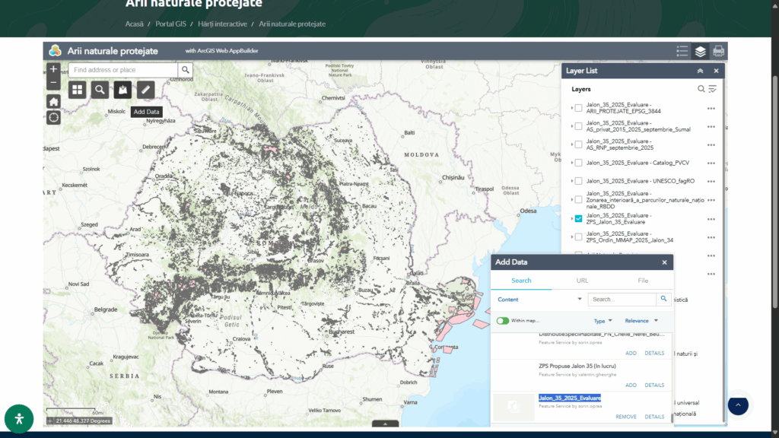Uncheck the ZPS_Jalon_35_Evaluare layer checkbox

579,218
